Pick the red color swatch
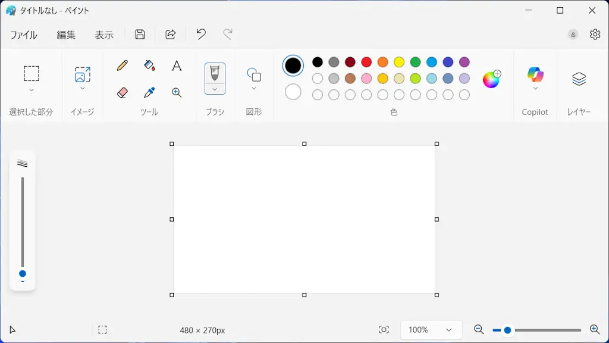 tap(366, 63)
